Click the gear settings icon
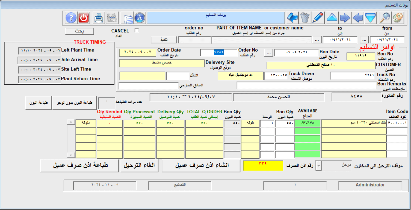 (398, 18)
